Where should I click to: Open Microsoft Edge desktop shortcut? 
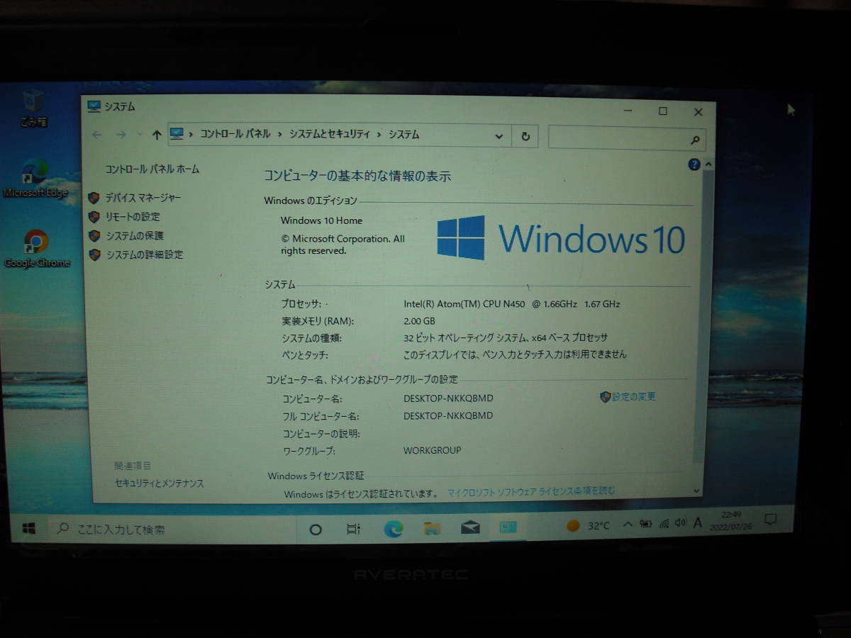click(35, 179)
